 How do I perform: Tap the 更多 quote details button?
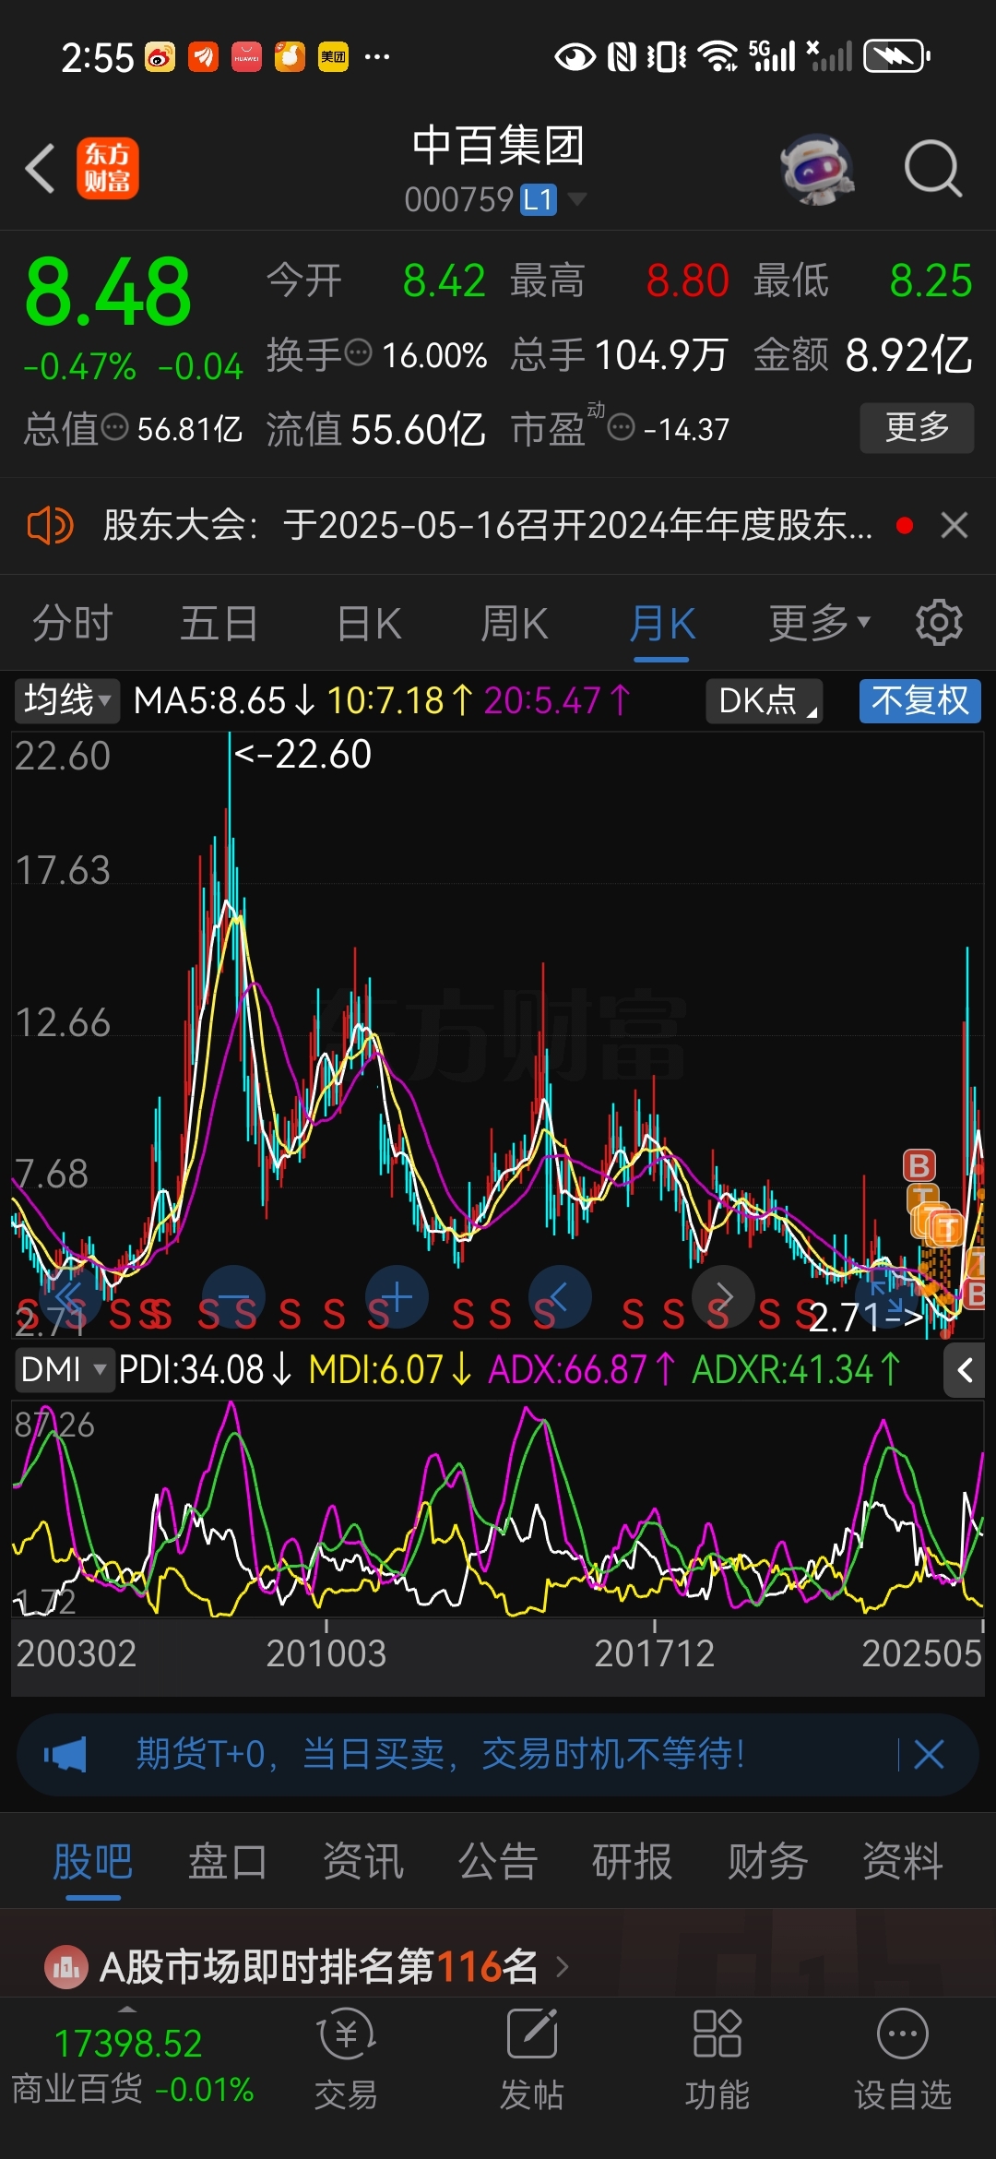[x=917, y=427]
